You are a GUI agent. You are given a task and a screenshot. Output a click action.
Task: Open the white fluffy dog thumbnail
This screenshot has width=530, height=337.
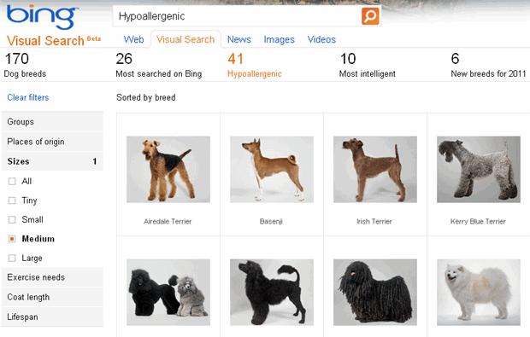(x=479, y=292)
